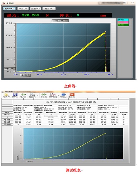
Task: Open help via the blue question mark icon
Action: click(x=64, y=95)
